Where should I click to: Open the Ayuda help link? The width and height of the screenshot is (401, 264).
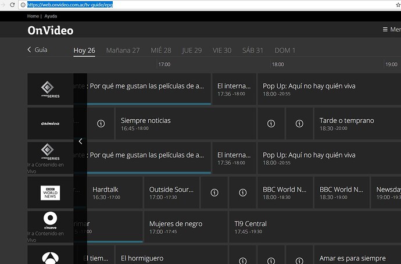click(x=51, y=16)
